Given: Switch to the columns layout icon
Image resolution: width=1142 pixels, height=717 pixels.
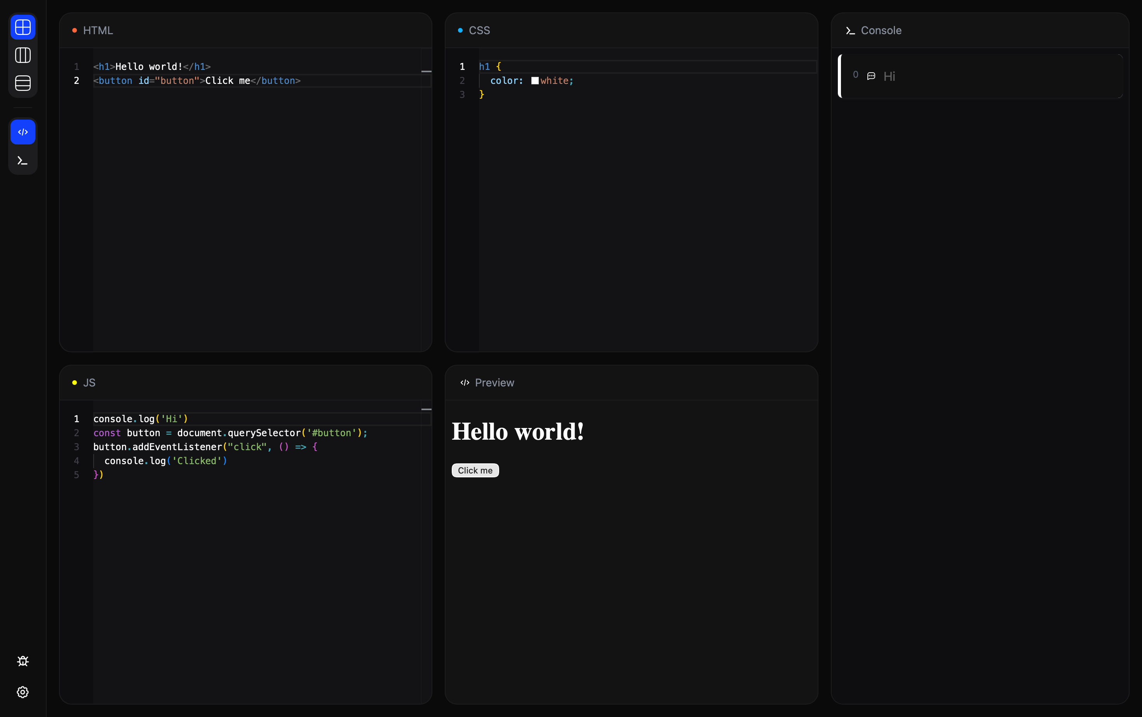Looking at the screenshot, I should (23, 55).
